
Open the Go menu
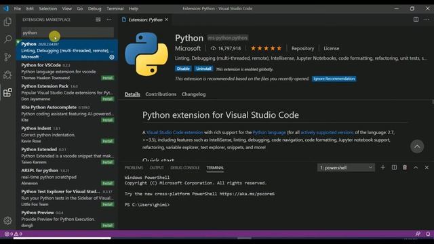(80, 9)
